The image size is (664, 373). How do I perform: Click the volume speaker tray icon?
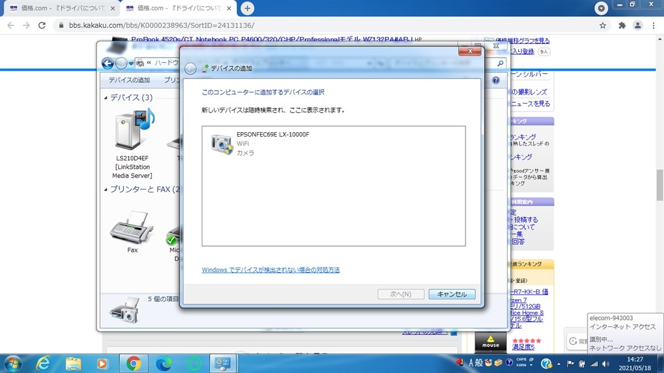tap(606, 364)
